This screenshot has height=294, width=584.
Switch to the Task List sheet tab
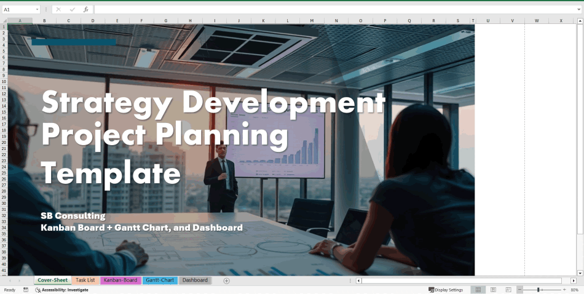tap(85, 280)
